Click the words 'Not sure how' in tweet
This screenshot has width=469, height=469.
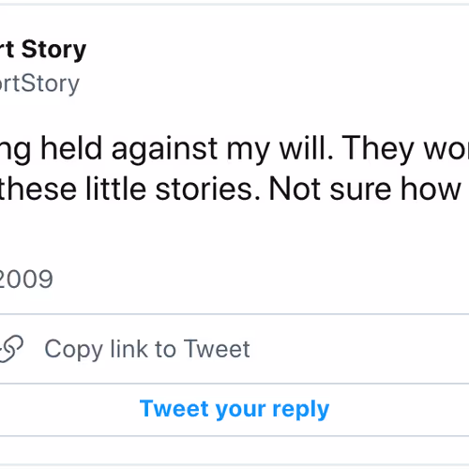click(365, 189)
